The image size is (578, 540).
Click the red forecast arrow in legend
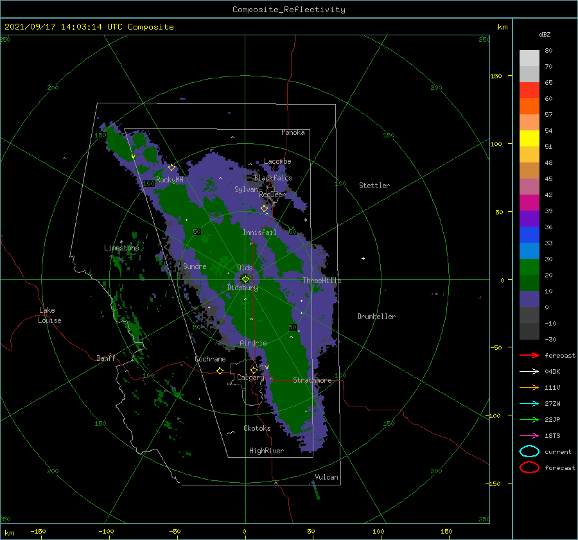(x=529, y=355)
